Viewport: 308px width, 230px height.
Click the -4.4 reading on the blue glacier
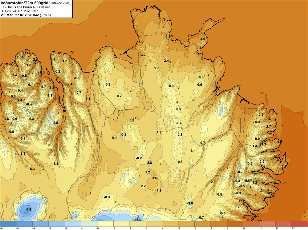click(28, 209)
